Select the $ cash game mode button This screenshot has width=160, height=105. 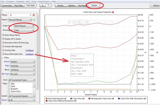pos(43,5)
